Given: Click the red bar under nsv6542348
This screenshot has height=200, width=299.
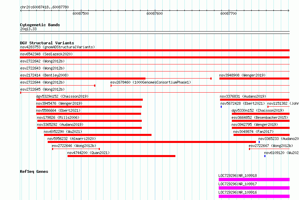Looking at the screenshot, I should pos(155,57).
